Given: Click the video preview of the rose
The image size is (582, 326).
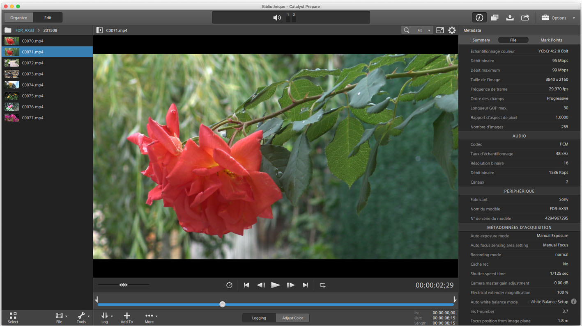Looking at the screenshot, I should 275,157.
